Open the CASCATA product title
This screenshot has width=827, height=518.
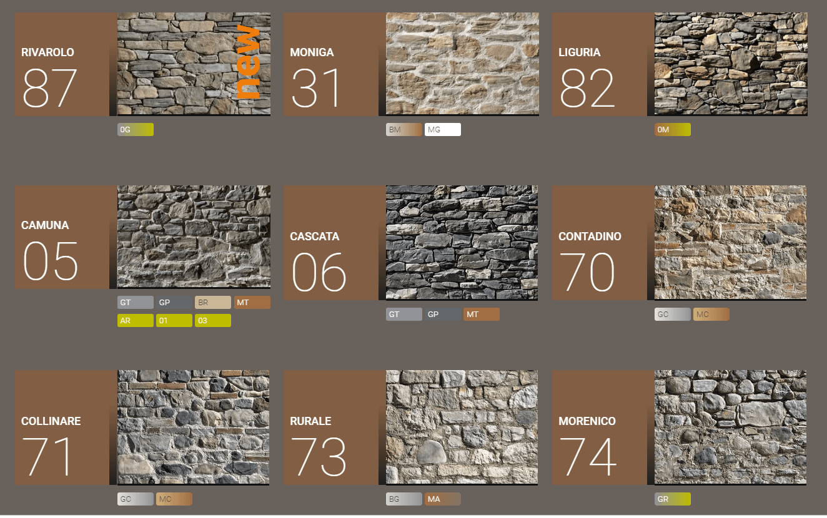315,237
